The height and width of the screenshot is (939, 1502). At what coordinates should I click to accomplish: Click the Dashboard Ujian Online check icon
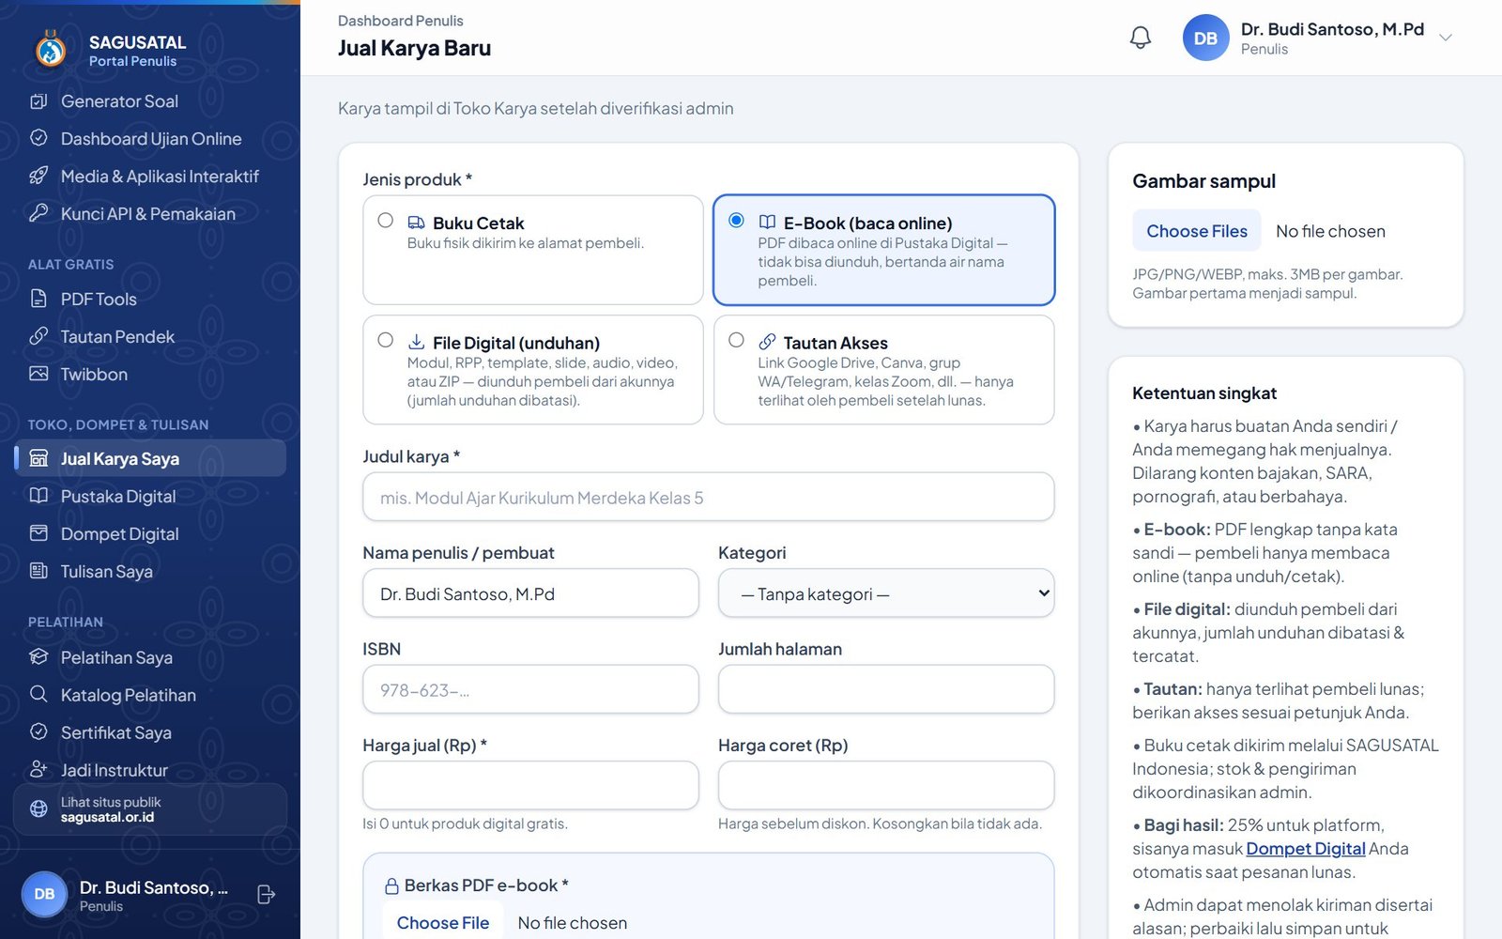tap(38, 138)
